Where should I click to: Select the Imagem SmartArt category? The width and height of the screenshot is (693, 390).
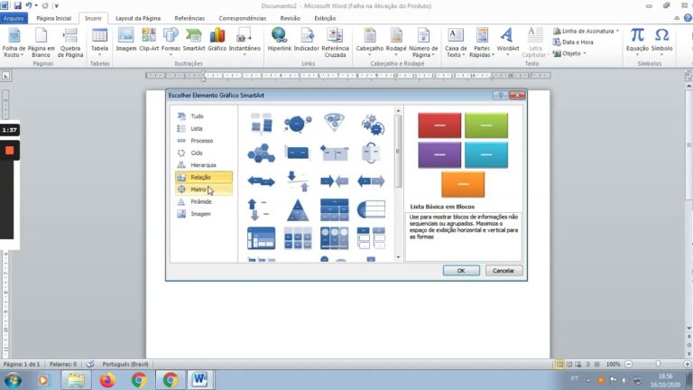[204, 214]
